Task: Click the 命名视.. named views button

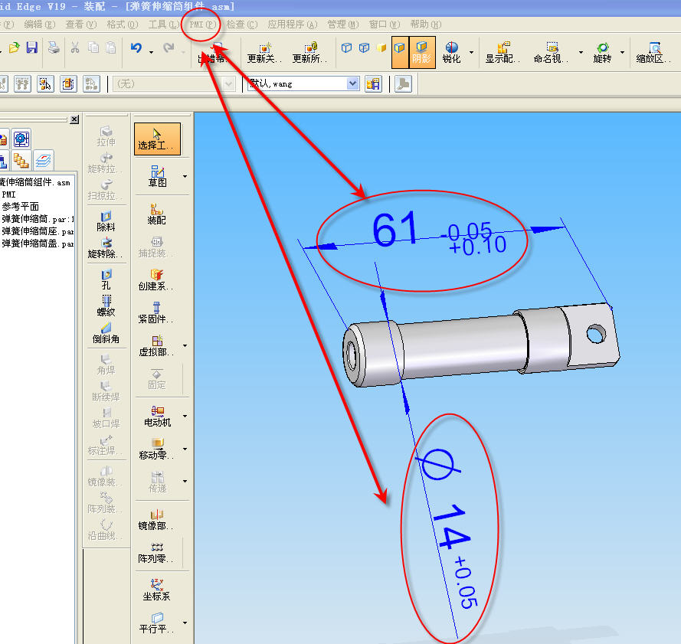Action: [x=551, y=53]
